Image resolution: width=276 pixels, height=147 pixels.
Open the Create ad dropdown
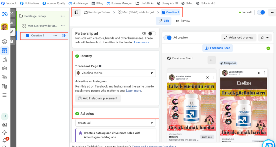tap(116, 123)
